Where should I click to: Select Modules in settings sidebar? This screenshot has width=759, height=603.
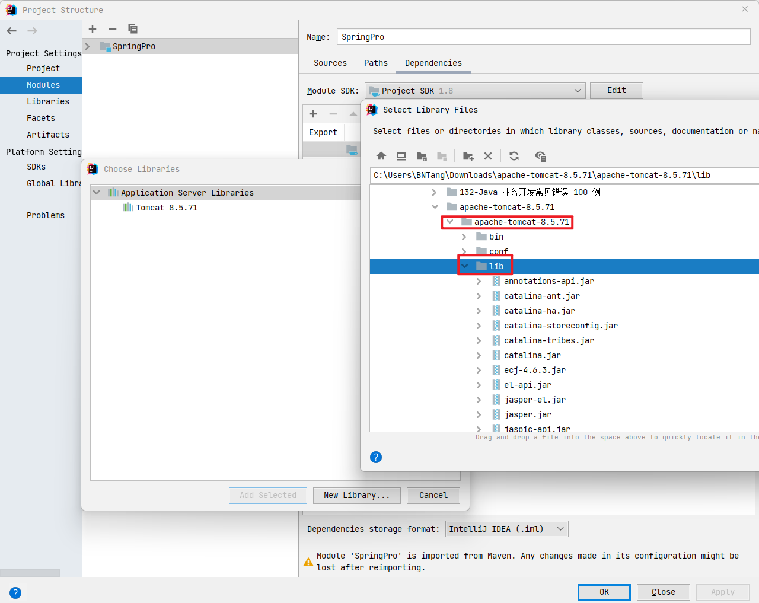[41, 85]
